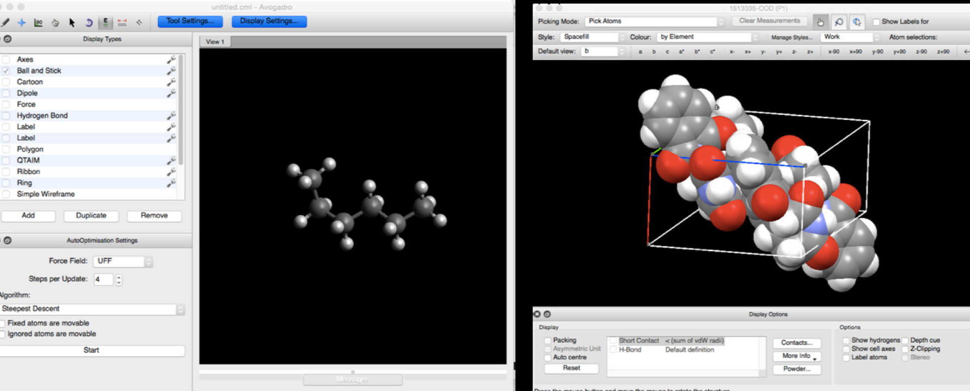Increase Steps per Update with stepper
Image resolution: width=970 pixels, height=391 pixels.
(119, 277)
